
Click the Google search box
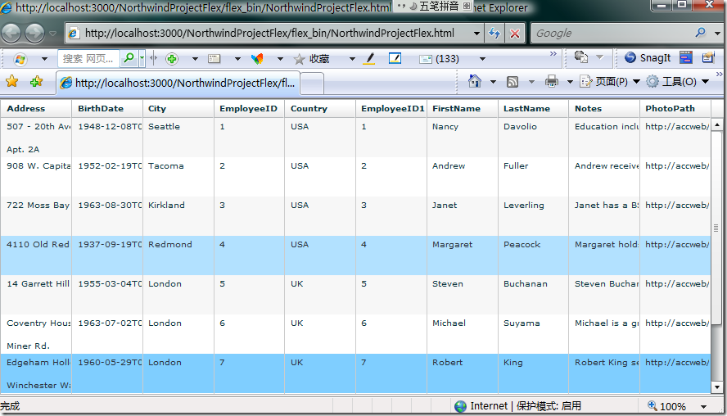pos(612,34)
